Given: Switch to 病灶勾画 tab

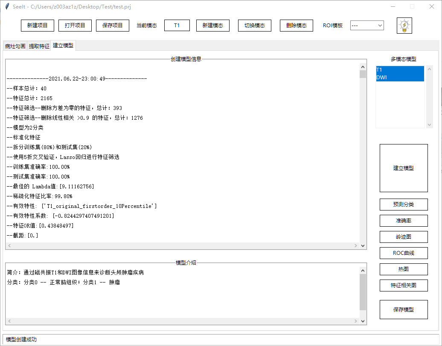Looking at the screenshot, I should pyautogui.click(x=15, y=46).
